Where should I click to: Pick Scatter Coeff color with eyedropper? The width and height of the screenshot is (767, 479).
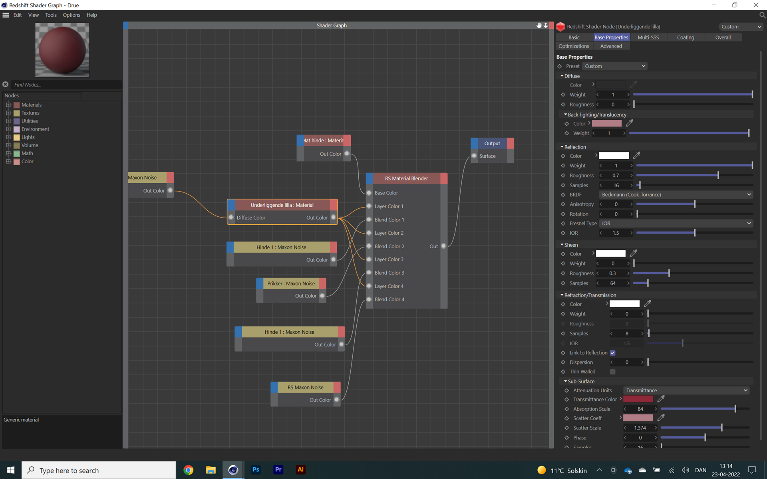tap(661, 418)
